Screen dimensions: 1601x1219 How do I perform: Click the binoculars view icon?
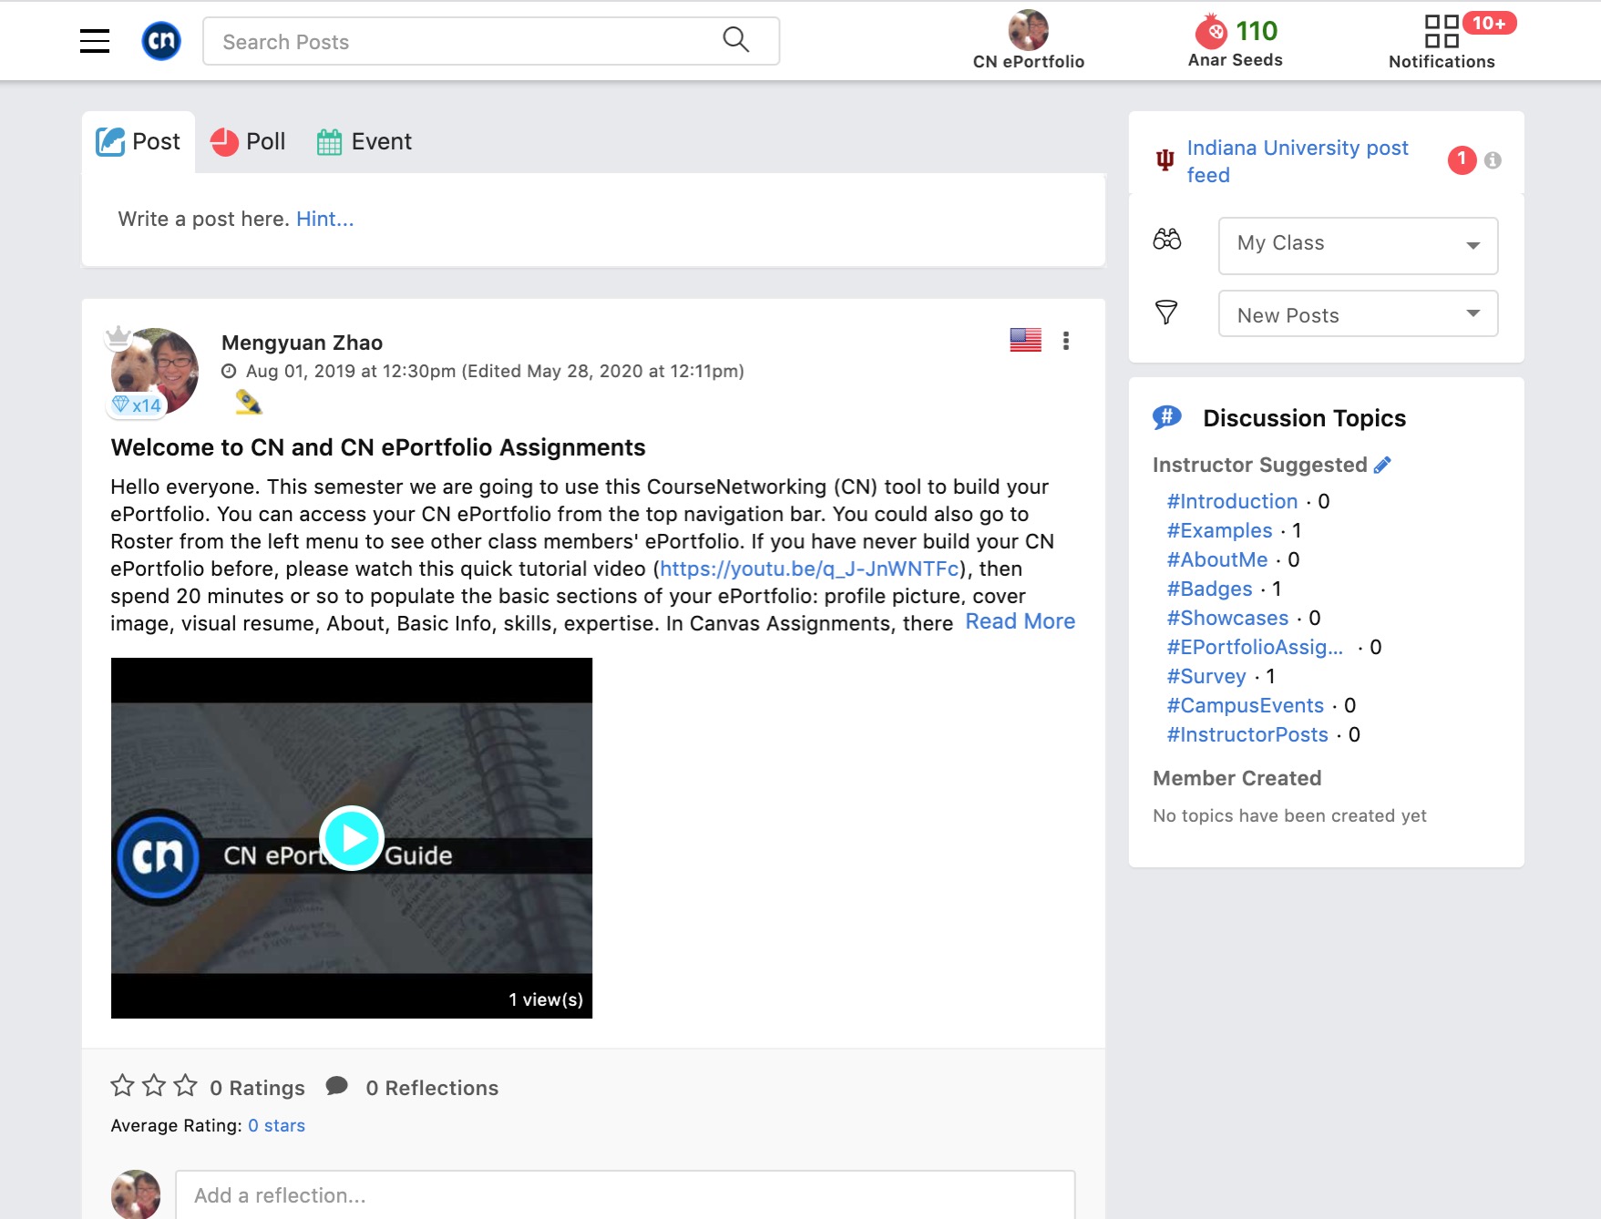[x=1166, y=240]
